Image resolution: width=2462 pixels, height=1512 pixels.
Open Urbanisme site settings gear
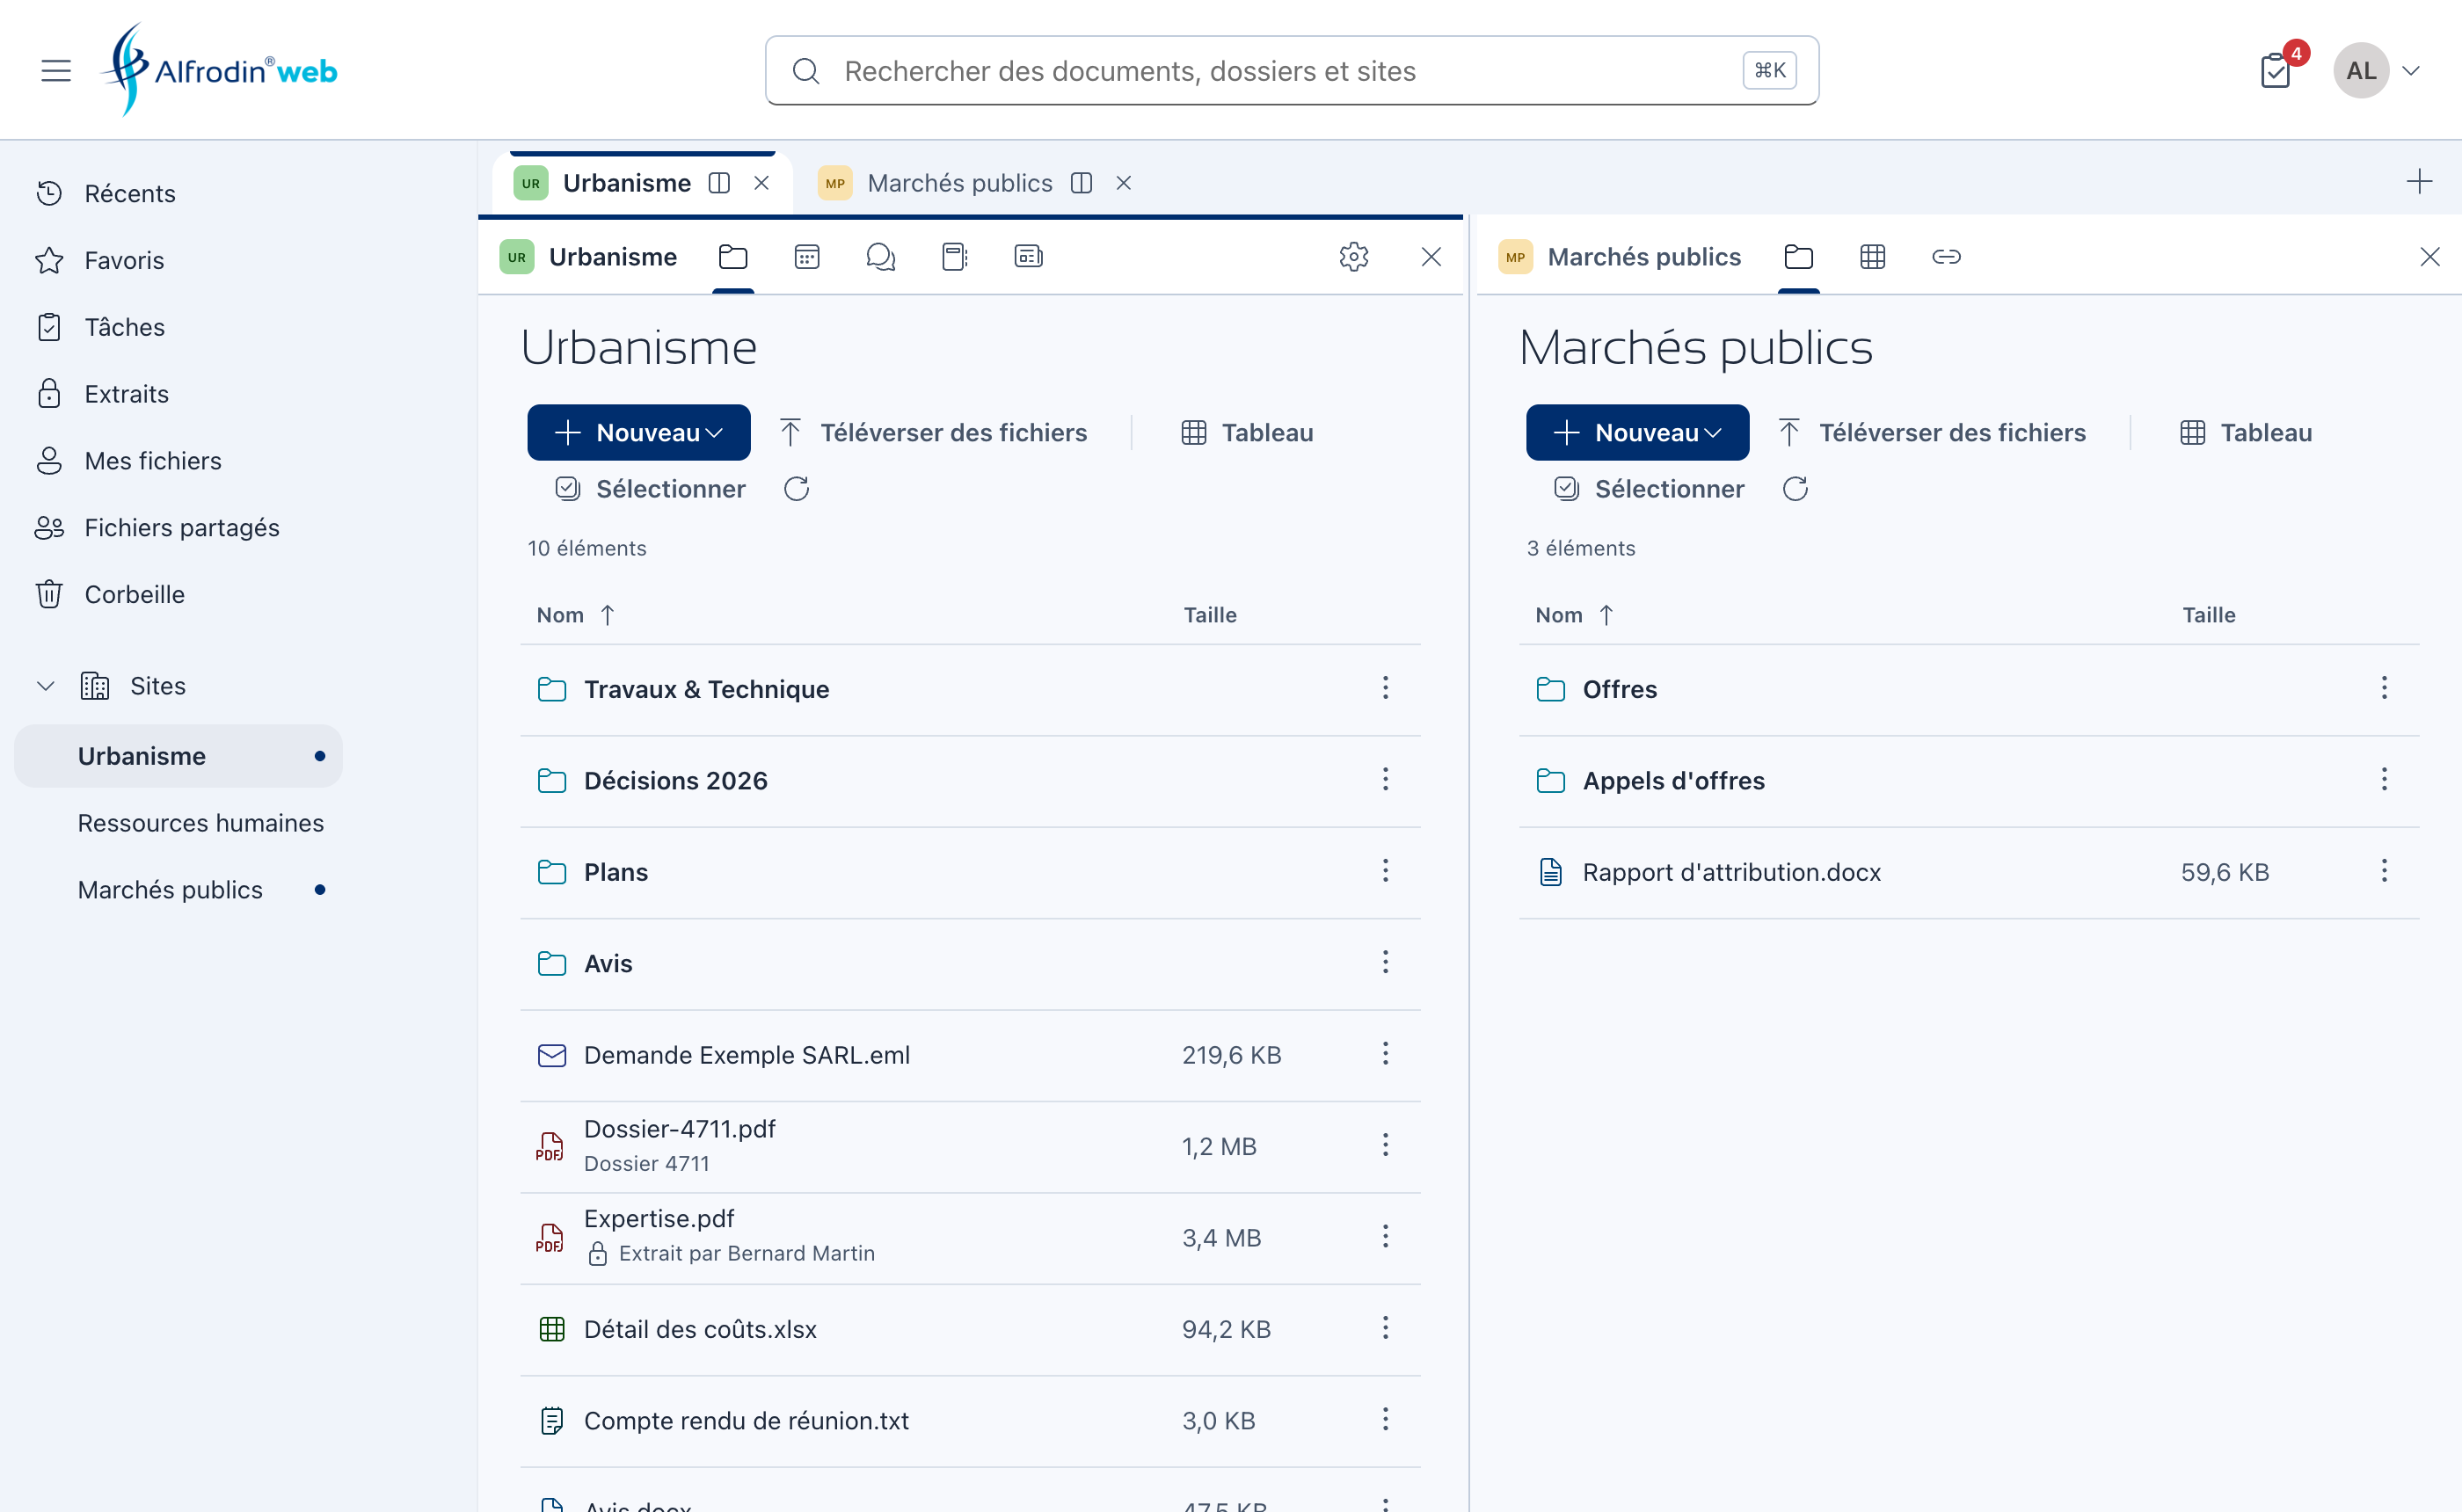(1354, 257)
